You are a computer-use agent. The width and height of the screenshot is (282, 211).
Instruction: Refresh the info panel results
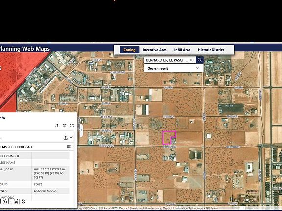(x=72, y=126)
